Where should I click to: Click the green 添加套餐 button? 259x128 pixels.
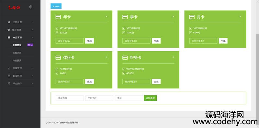[150, 98]
